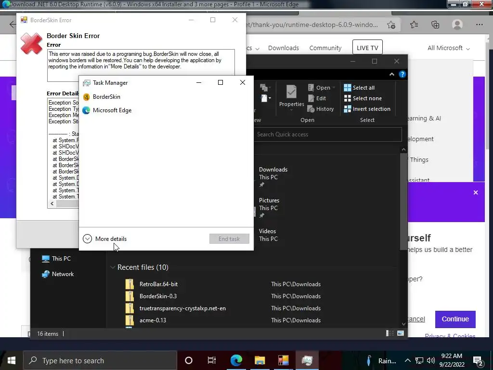This screenshot has height=370, width=493.
Task: Click the File Explorer vertical scrollbar
Action: tap(404, 201)
